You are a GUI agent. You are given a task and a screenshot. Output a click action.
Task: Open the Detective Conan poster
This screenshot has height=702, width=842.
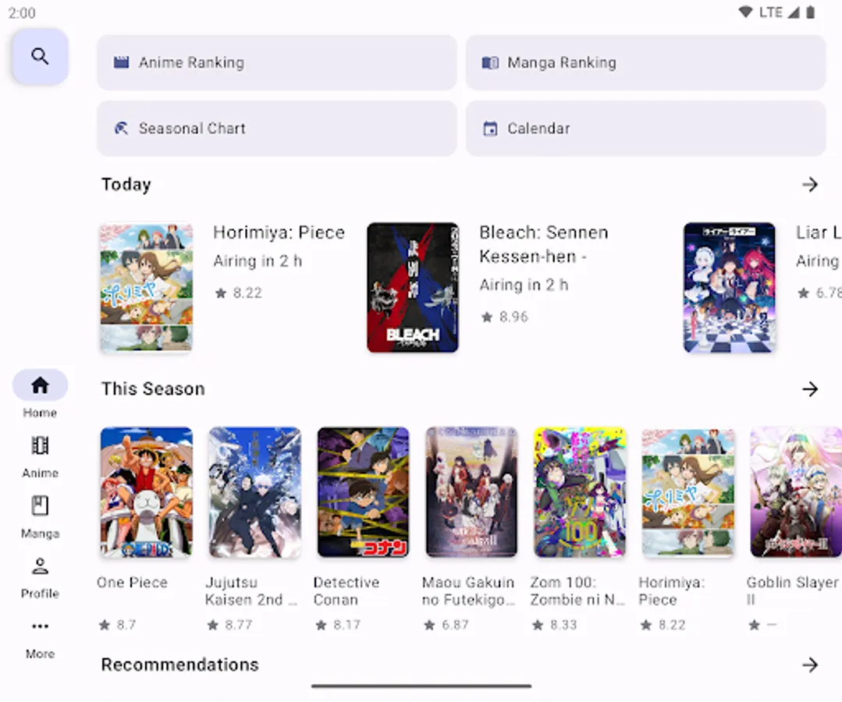363,492
